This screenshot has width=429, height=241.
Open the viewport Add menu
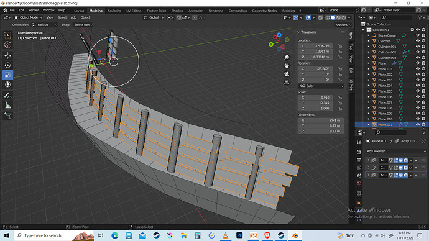(x=73, y=17)
